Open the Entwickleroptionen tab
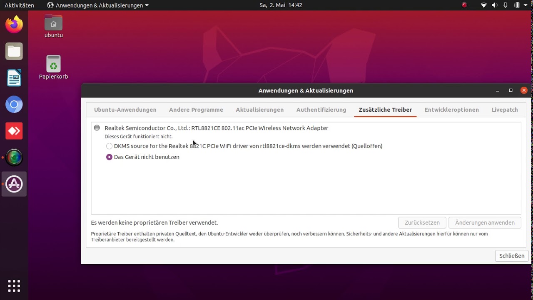The height and width of the screenshot is (300, 533). (452, 110)
